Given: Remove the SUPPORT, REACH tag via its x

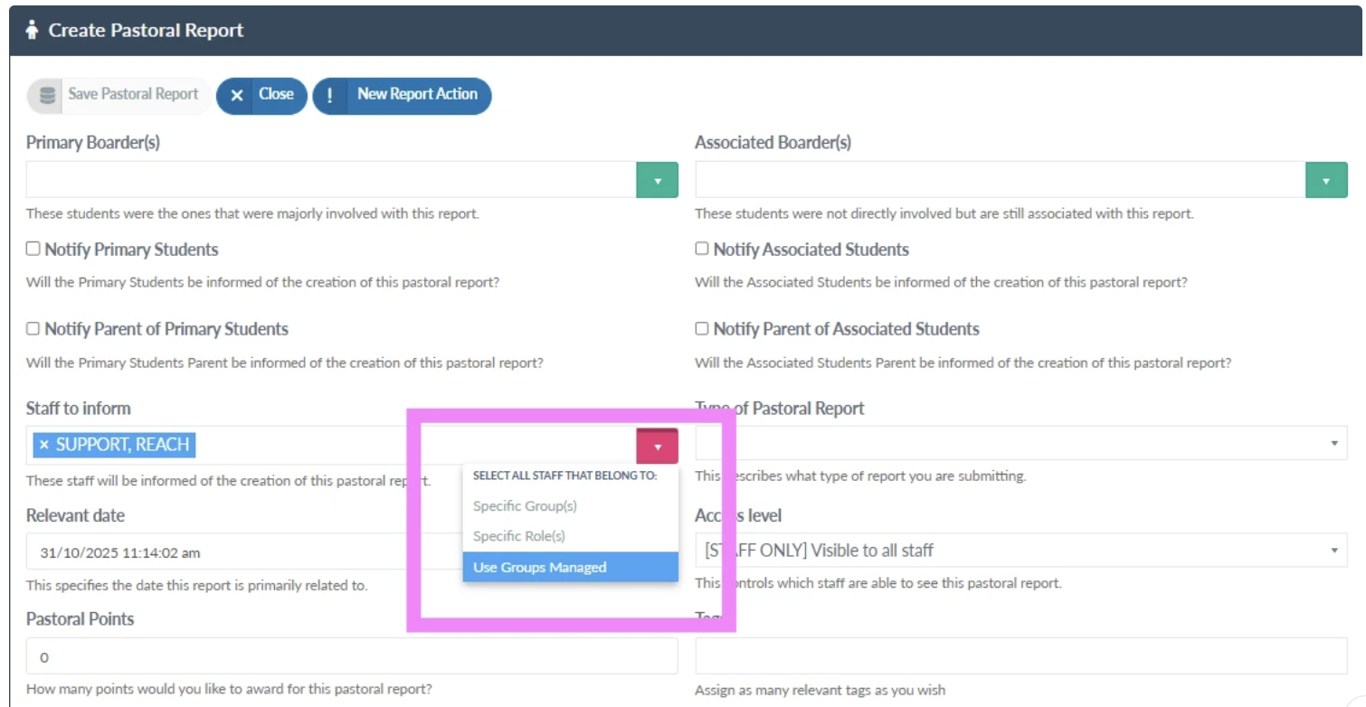Looking at the screenshot, I should click(x=43, y=445).
